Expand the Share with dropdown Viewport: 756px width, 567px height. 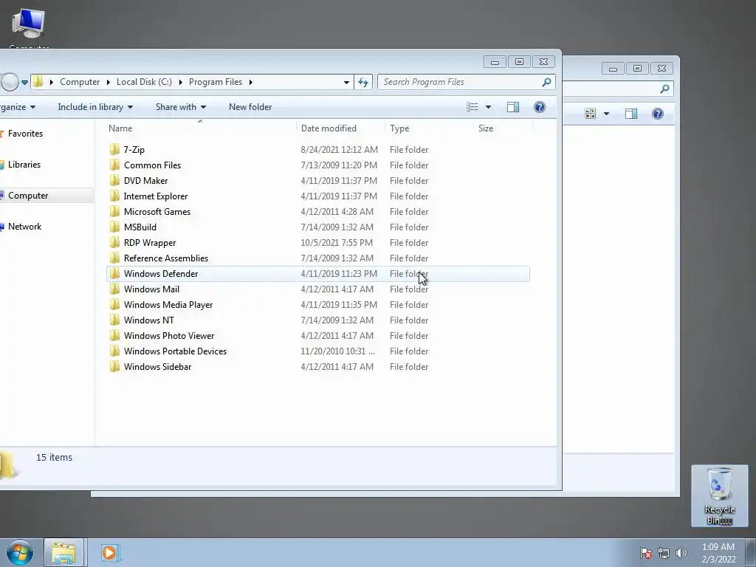[x=181, y=107]
